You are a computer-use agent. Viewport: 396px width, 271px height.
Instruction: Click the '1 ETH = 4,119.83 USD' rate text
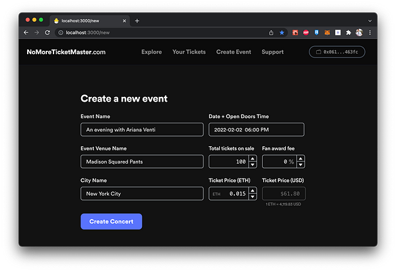283,204
